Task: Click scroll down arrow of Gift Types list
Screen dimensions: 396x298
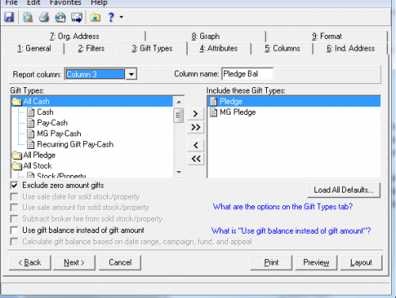Action: click(x=179, y=172)
